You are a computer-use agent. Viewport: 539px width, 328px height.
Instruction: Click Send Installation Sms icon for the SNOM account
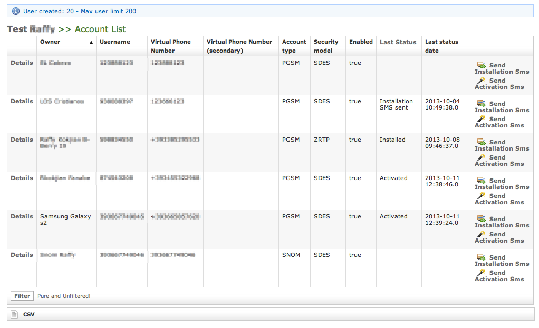(481, 257)
